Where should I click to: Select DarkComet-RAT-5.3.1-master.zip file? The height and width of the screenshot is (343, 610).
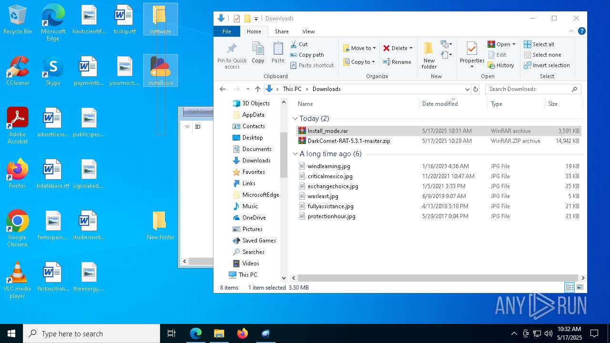[x=438, y=141]
